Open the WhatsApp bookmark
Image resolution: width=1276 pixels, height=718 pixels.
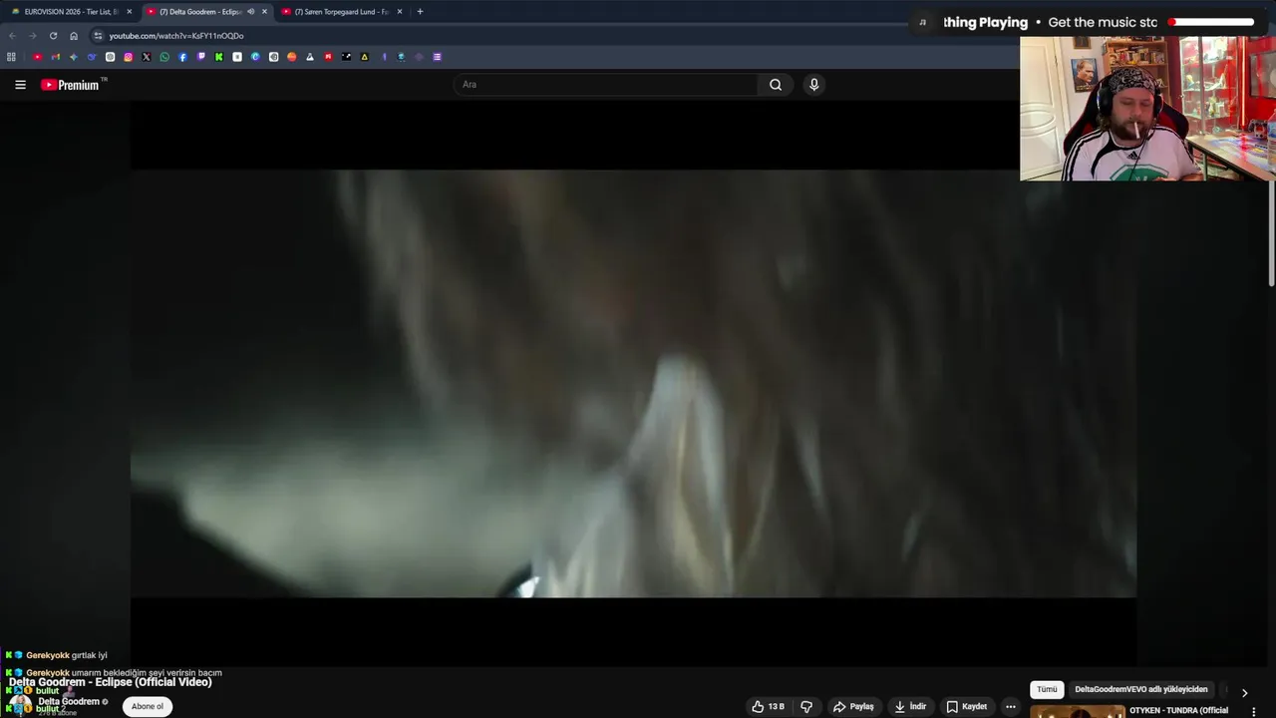[164, 57]
